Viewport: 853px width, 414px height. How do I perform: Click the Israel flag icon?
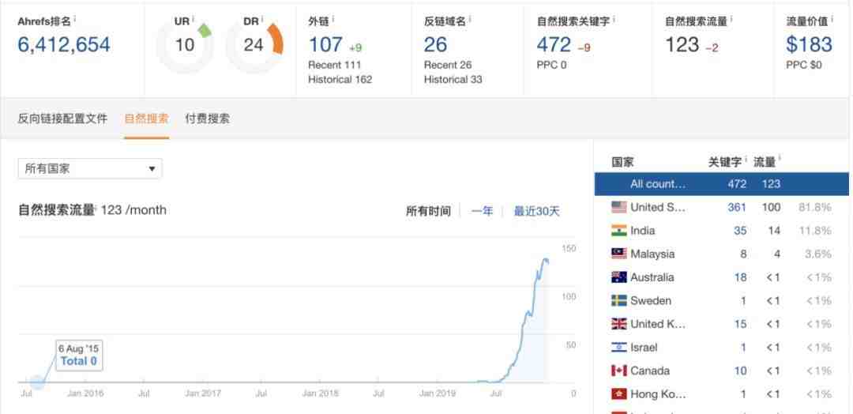tap(618, 348)
